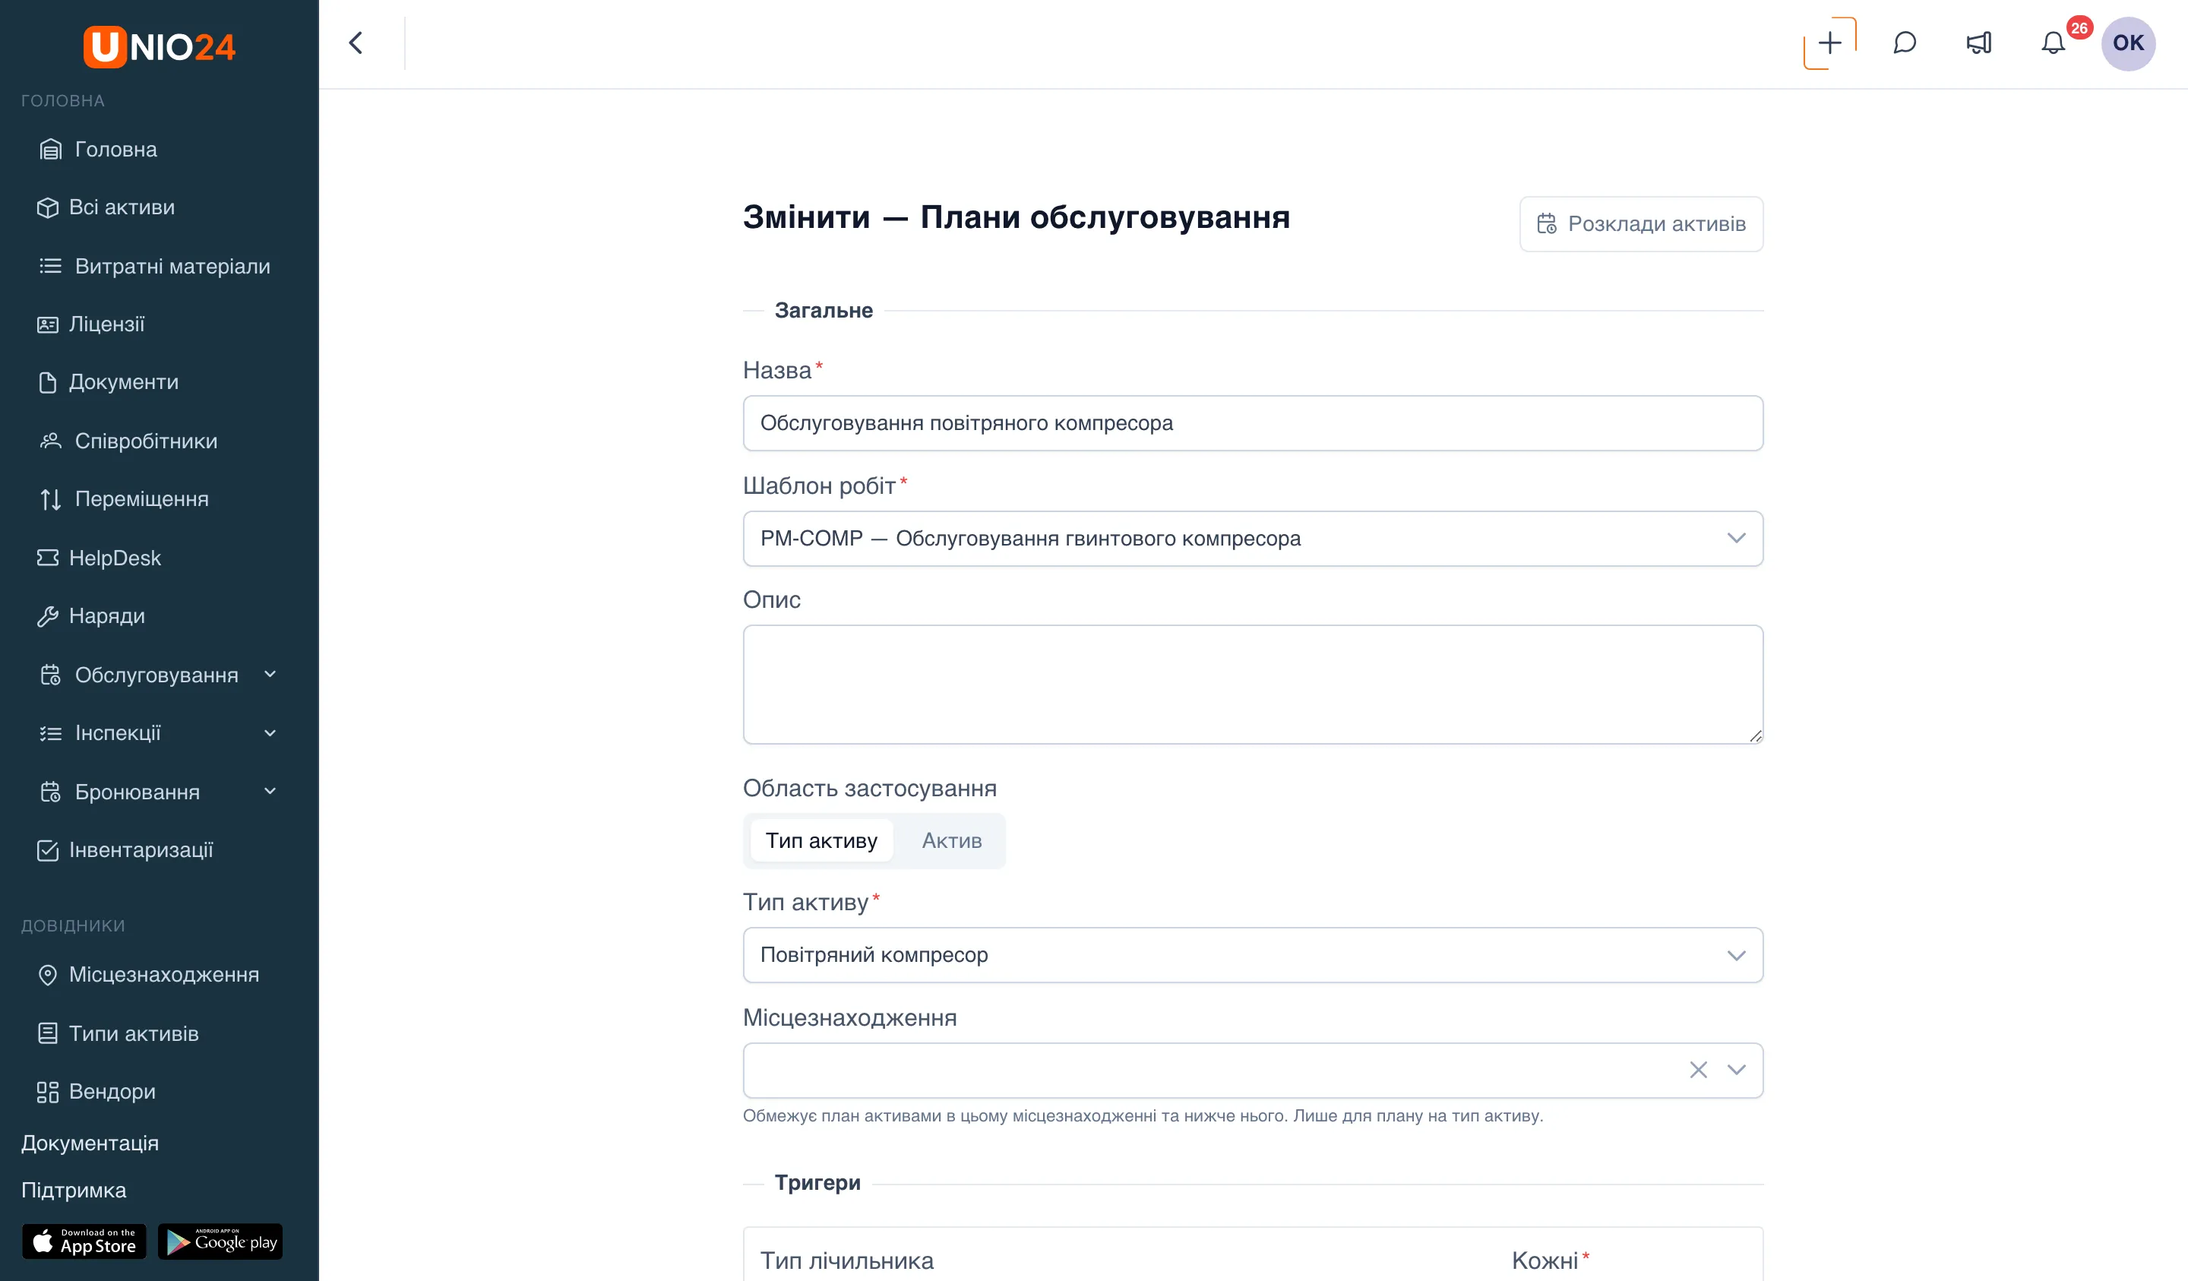Open the Документація link
This screenshot has width=2188, height=1281.
pyautogui.click(x=90, y=1143)
